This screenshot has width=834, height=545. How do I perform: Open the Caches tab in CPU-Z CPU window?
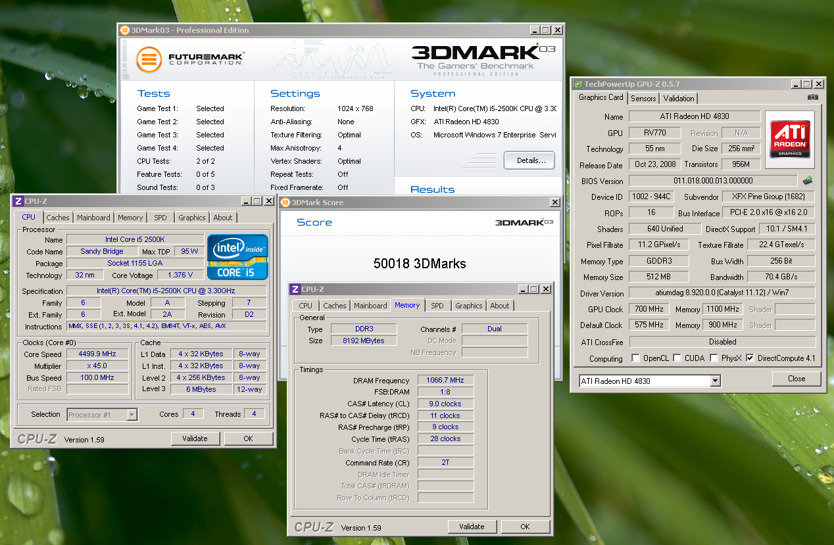pos(58,218)
